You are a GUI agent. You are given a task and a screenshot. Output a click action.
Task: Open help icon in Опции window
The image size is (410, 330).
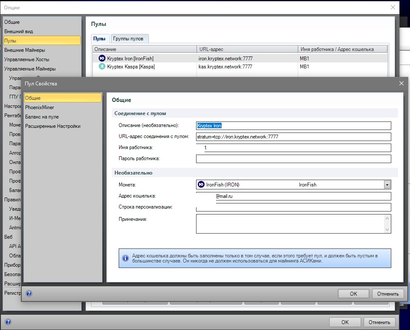(x=8, y=322)
